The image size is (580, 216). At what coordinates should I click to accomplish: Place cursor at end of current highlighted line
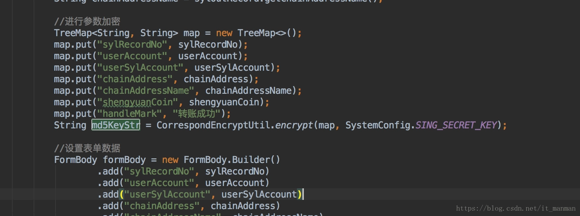pos(303,194)
